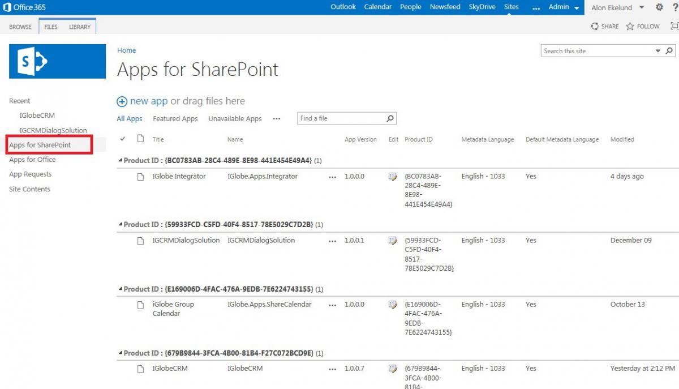Open App Requests in left navigation
The image size is (679, 389).
[31, 174]
